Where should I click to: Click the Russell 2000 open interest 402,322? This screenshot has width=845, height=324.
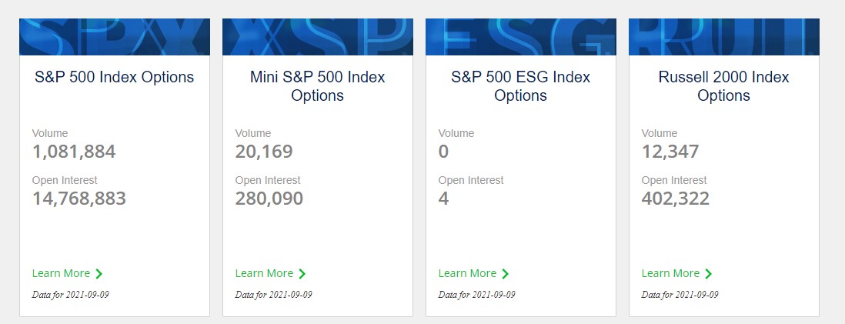(x=675, y=199)
